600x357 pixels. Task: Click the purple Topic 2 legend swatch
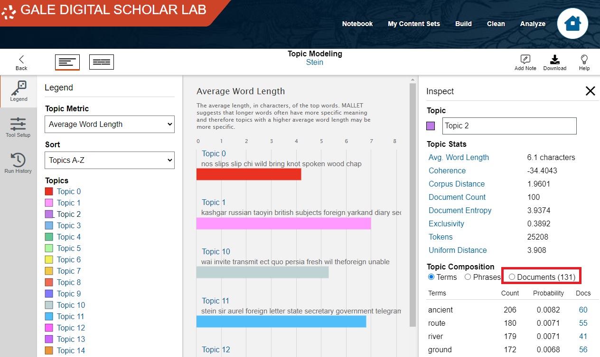49,214
